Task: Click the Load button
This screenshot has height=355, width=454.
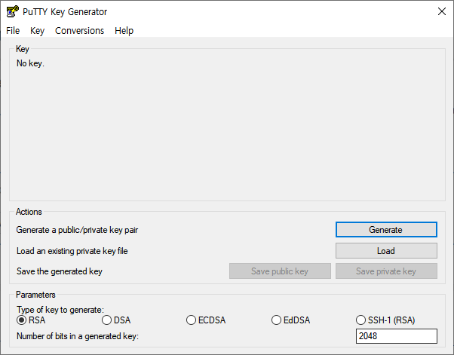Action: (386, 250)
